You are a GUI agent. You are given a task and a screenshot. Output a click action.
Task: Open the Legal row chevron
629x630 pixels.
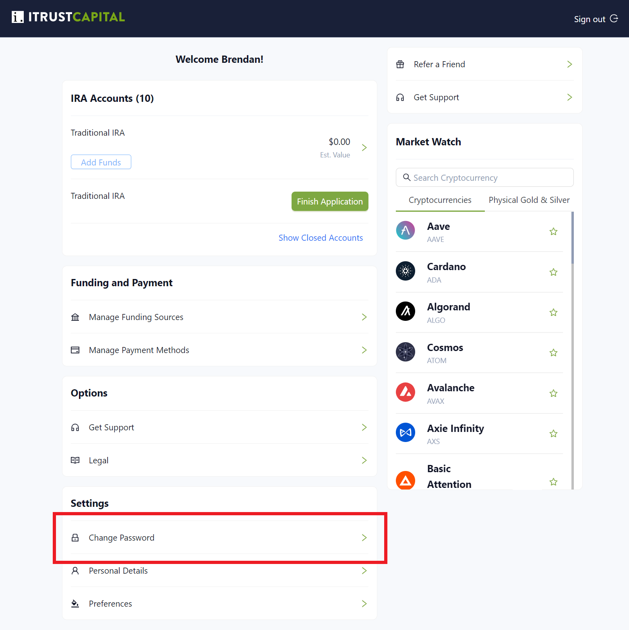tap(364, 461)
